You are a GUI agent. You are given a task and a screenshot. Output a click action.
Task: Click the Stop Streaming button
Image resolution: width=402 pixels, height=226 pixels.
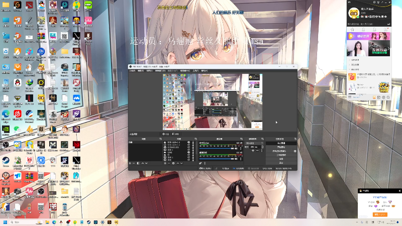(281, 143)
